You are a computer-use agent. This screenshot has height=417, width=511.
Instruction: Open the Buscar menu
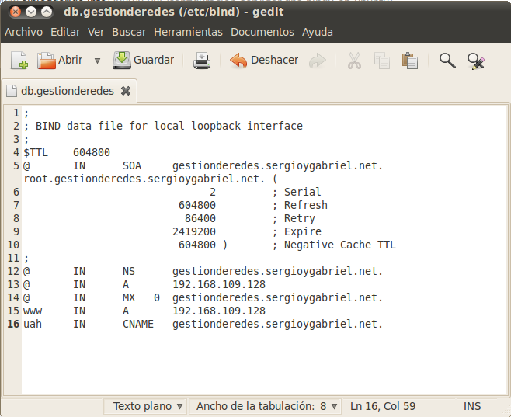pos(129,32)
